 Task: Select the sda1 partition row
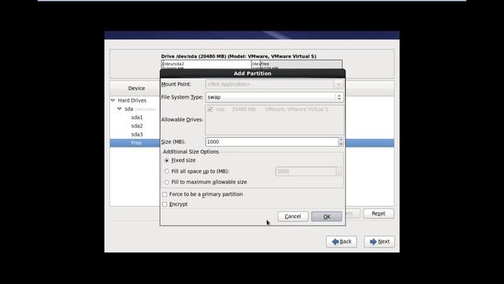tap(137, 118)
